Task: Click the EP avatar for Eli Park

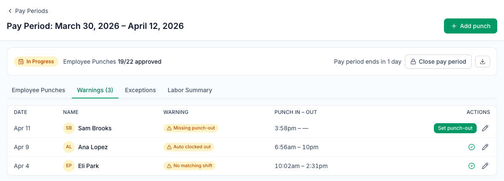Action: (69, 166)
